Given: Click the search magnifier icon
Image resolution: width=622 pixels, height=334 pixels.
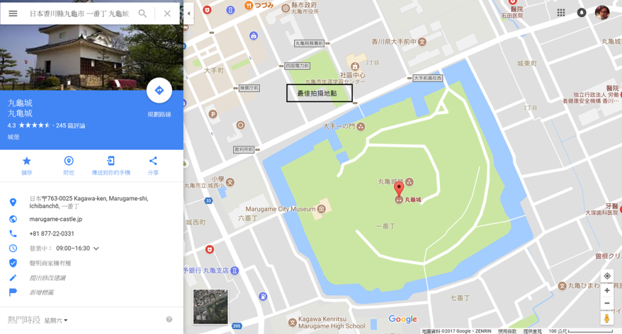Looking at the screenshot, I should [x=142, y=13].
